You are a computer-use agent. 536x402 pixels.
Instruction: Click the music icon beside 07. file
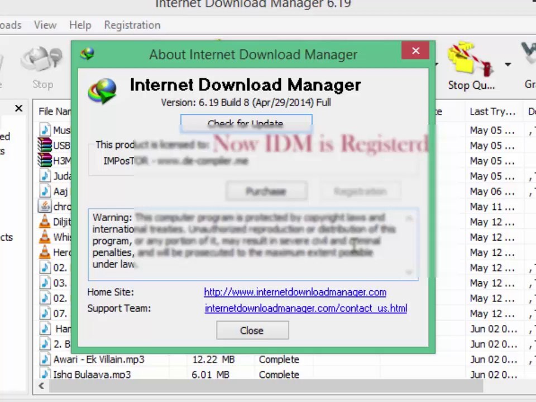point(45,313)
